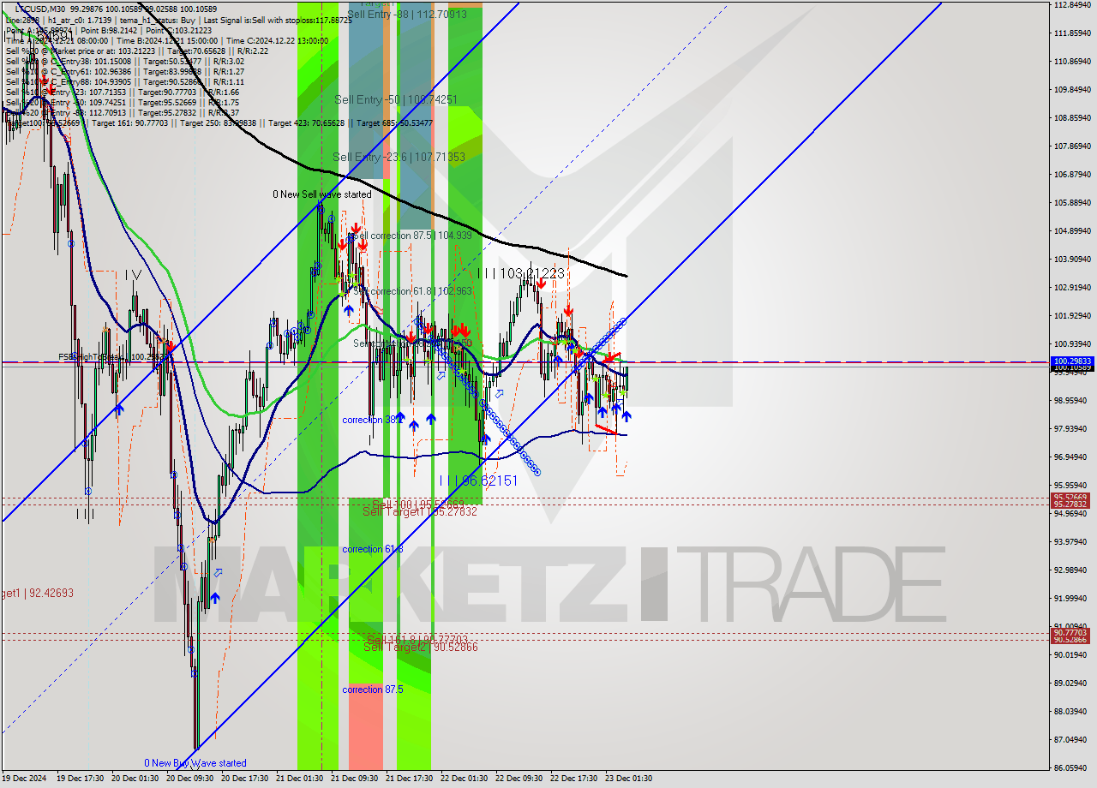This screenshot has height=788, width=1097.
Task: Click the red 90.77703 price tag on axis
Action: coord(1072,632)
